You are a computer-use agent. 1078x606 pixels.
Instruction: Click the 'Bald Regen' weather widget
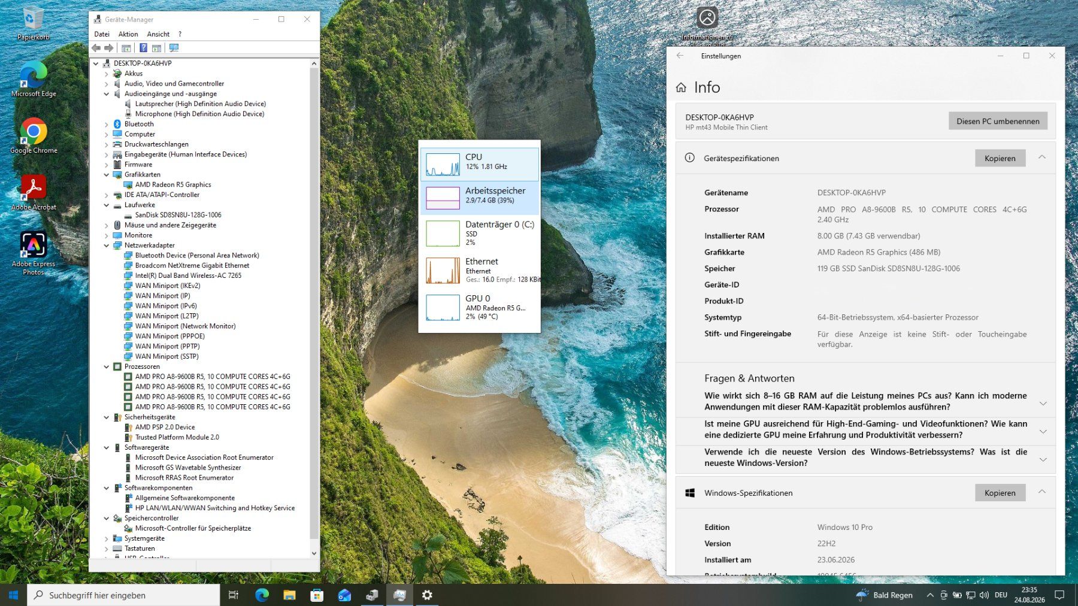(885, 595)
